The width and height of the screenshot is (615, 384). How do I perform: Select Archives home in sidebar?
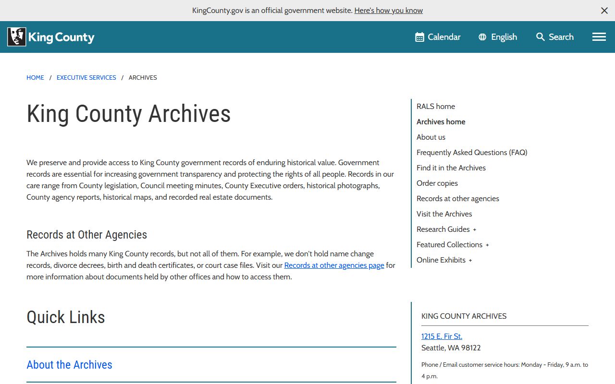(x=441, y=122)
